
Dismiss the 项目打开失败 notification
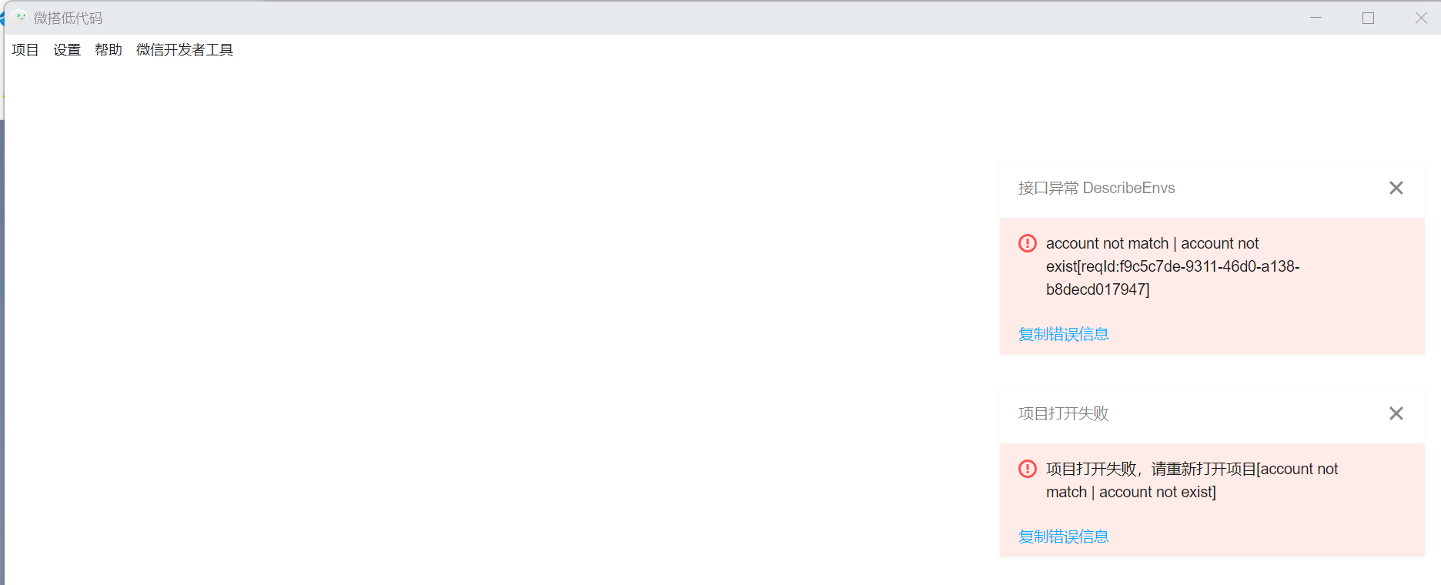tap(1396, 413)
